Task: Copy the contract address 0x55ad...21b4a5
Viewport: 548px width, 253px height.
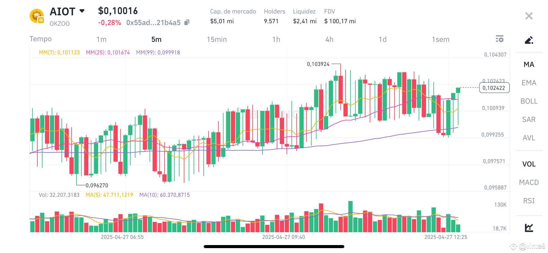Action: [187, 22]
